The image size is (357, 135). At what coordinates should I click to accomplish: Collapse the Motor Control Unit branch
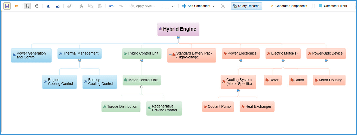142,87
